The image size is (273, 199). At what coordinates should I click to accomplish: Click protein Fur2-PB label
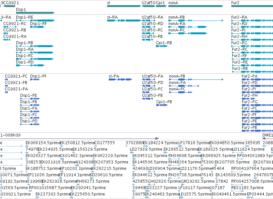click(x=250, y=128)
